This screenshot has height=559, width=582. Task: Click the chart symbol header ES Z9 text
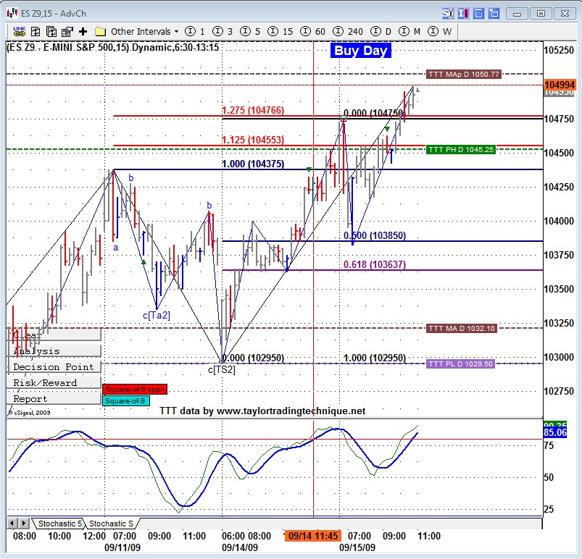click(x=113, y=47)
